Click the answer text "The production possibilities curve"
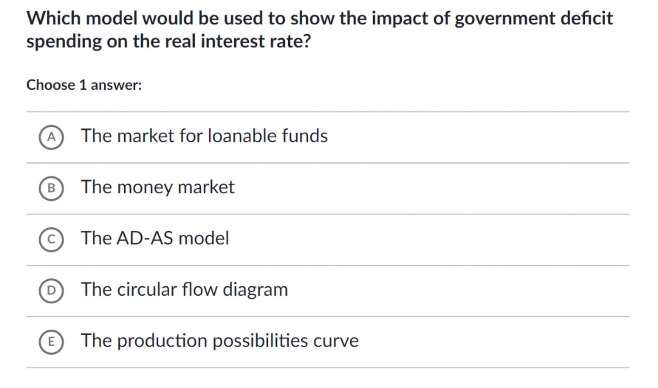Screen dimensions: 658x388 pos(219,341)
